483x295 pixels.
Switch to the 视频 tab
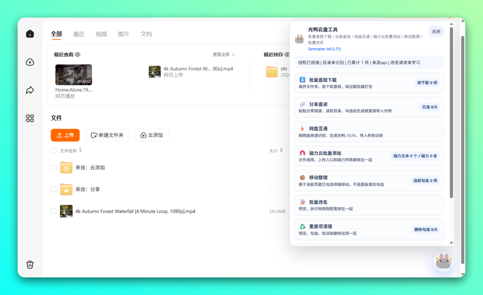click(x=101, y=34)
